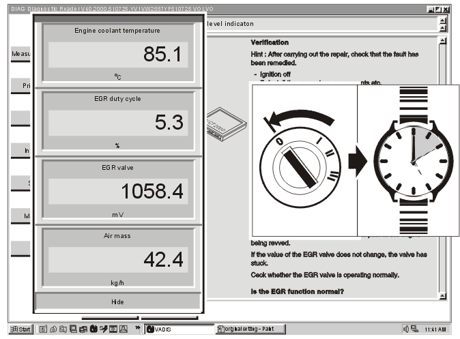Switch to VADIS taskbar window
460x339 pixels.
tap(179, 329)
